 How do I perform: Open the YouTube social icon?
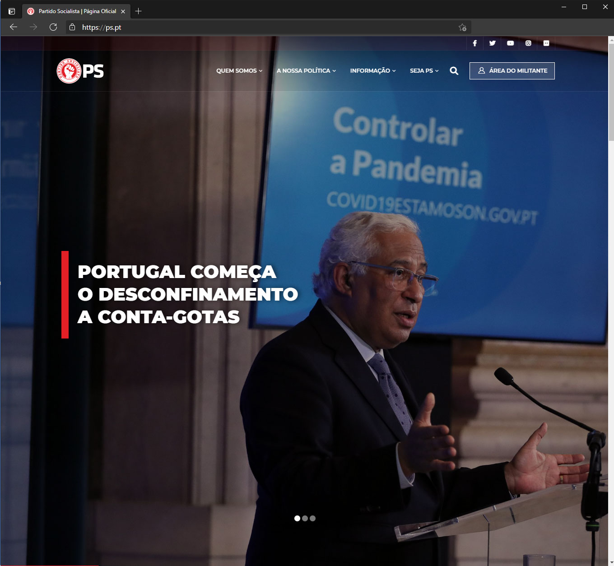tap(510, 43)
